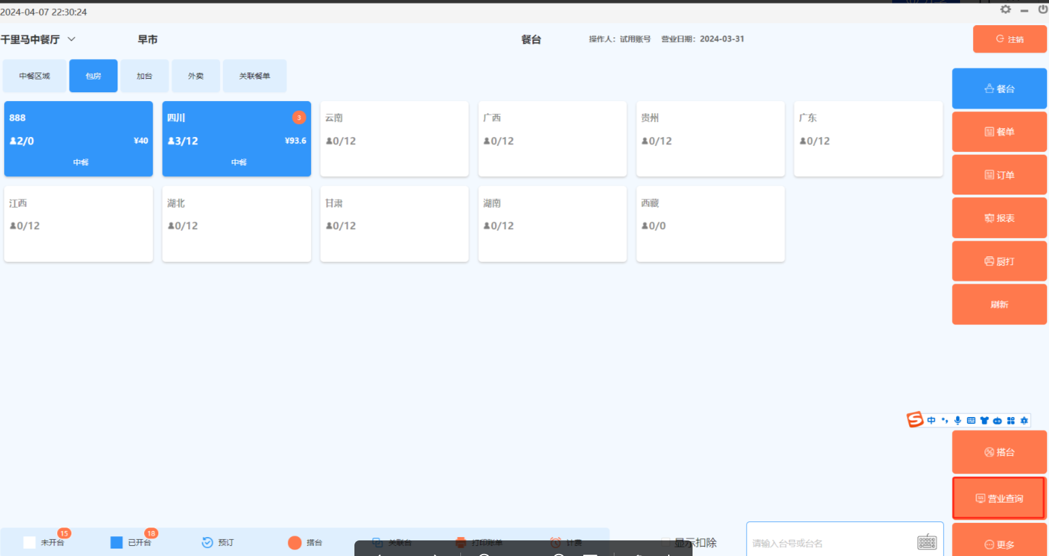Click the on-screen keyboard icon in search box

point(927,542)
